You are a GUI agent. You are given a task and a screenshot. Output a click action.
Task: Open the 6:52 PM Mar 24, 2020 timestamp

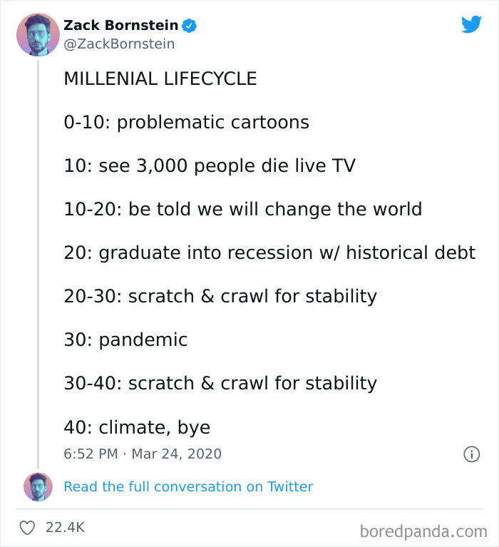click(x=143, y=454)
